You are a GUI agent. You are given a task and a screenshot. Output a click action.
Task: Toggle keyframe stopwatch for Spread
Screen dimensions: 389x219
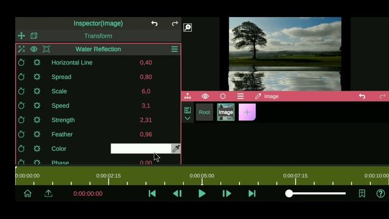click(21, 77)
